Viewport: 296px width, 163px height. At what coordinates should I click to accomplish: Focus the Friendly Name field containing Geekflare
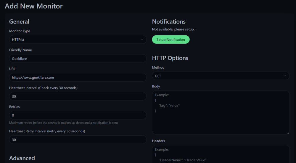coord(78,58)
